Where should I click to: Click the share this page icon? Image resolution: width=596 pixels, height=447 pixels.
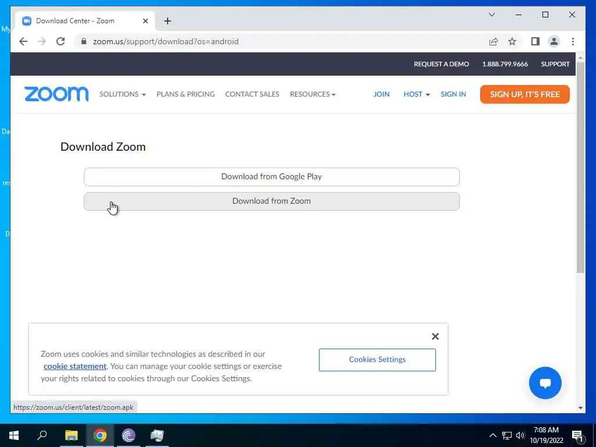click(494, 41)
